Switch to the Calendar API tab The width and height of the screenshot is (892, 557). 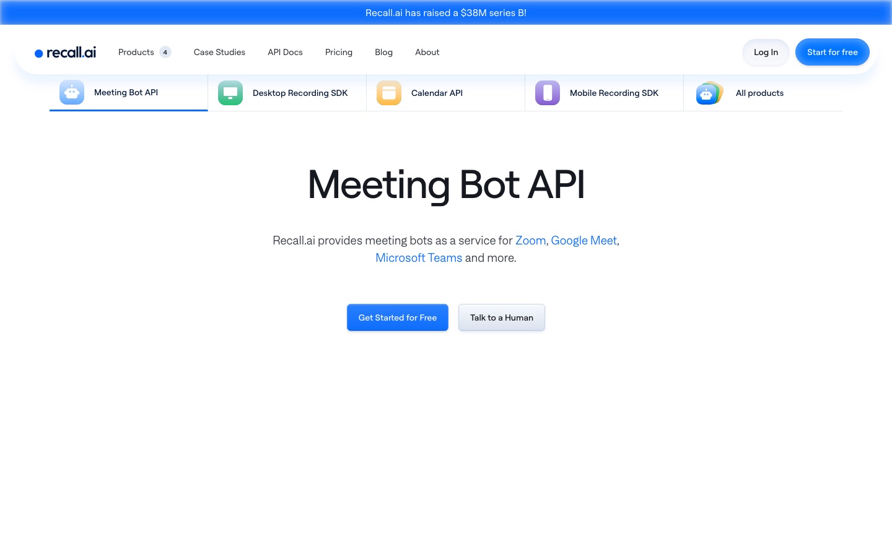click(446, 93)
